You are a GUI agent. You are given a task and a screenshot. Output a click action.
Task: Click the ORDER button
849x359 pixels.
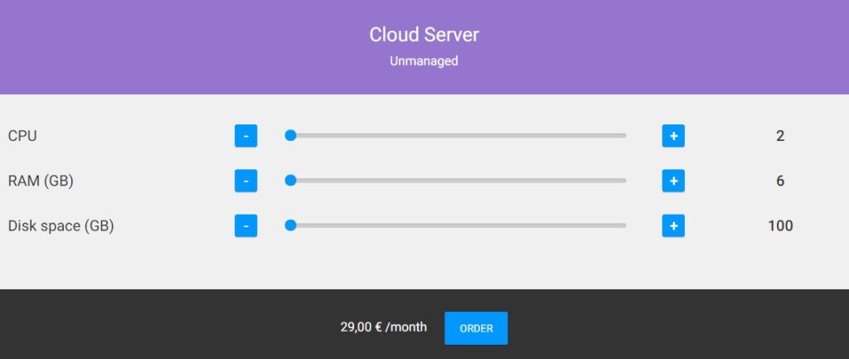476,328
